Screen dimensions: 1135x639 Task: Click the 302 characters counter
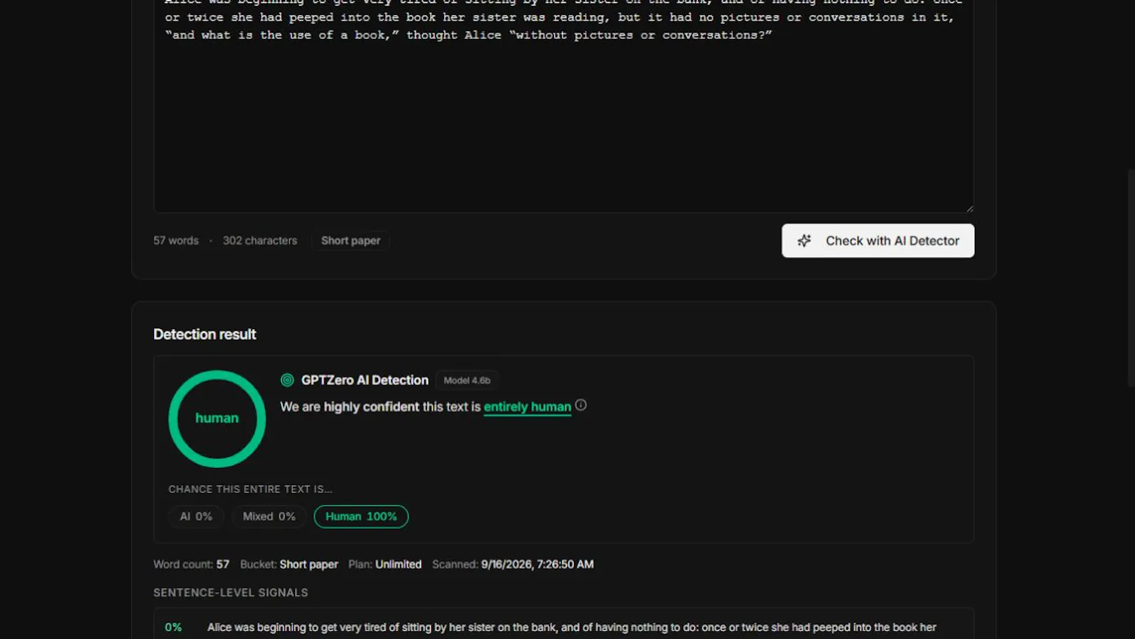pyautogui.click(x=260, y=240)
